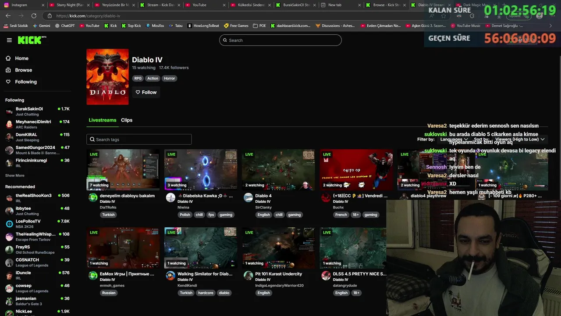The image size is (561, 316).
Task: Select the RPG tag chip
Action: pyautogui.click(x=138, y=79)
